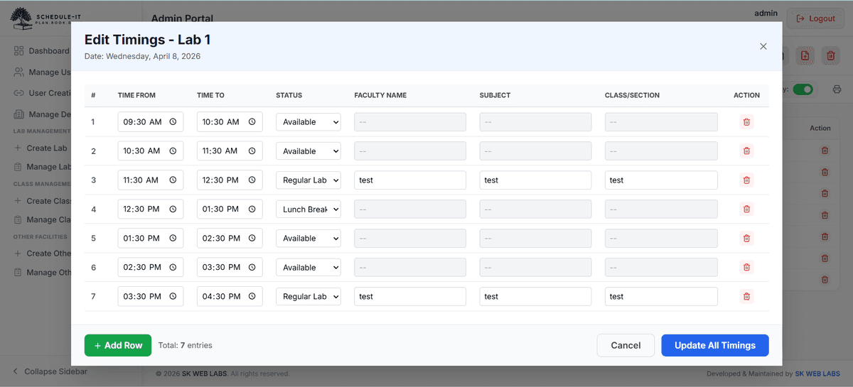Delete row 1 using its trash icon

(746, 122)
